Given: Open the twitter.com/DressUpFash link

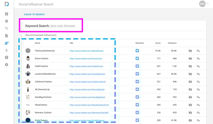Looking at the screenshot, I should pos(87,90).
